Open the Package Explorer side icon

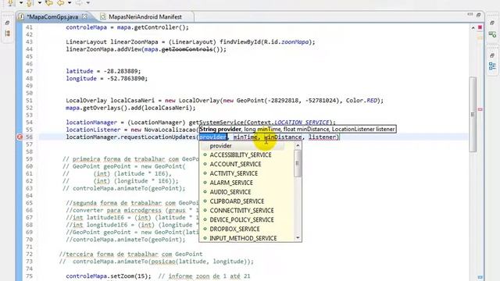click(x=7, y=34)
